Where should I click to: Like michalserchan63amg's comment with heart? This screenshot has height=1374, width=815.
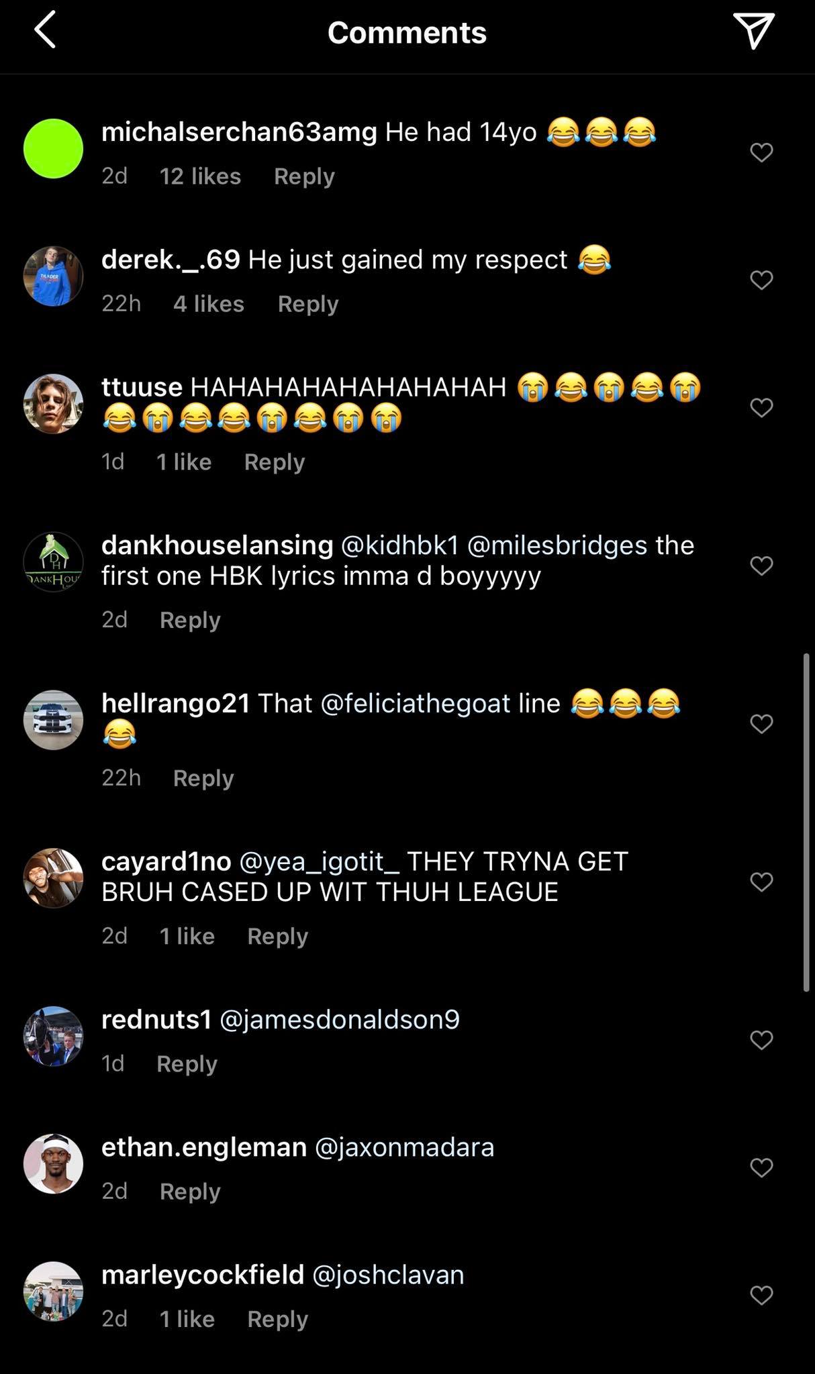[x=761, y=152]
